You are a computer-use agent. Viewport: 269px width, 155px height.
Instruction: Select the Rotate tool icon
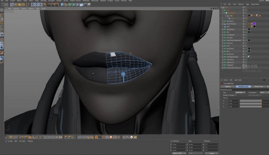click(x=23, y=4)
